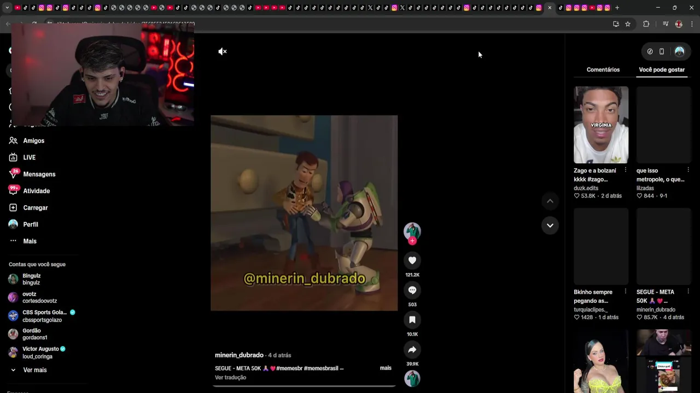
Task: Open the Chrome three-dot menu
Action: [692, 24]
